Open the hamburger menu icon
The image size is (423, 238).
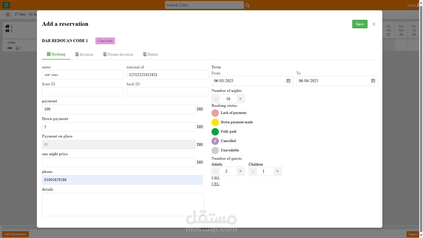click(x=6, y=5)
